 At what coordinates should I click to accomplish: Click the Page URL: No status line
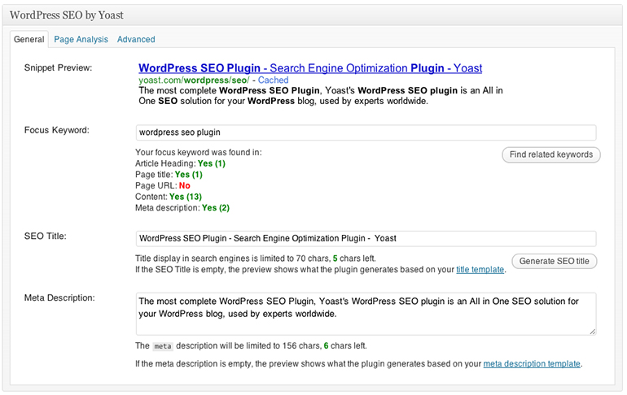(163, 185)
